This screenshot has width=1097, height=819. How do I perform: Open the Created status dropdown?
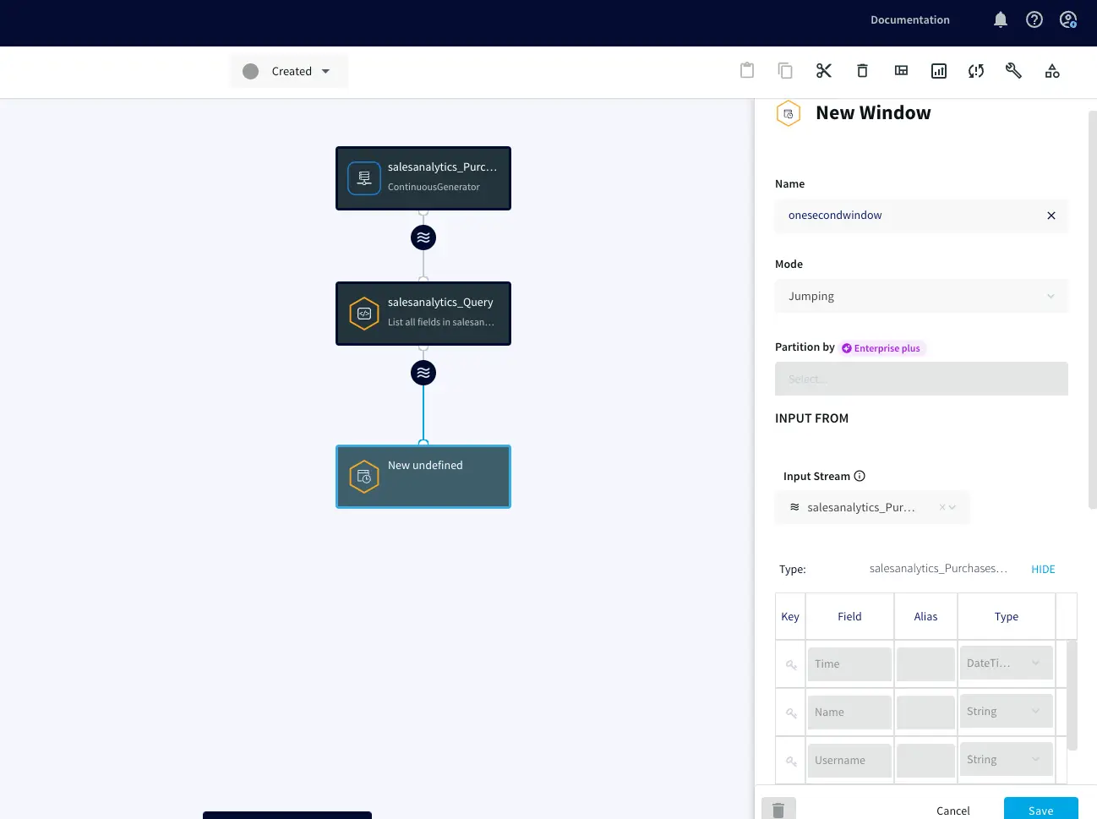click(x=289, y=71)
